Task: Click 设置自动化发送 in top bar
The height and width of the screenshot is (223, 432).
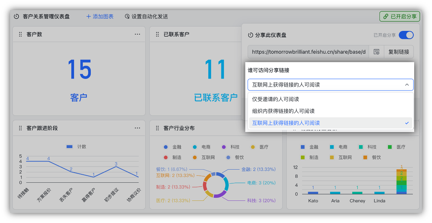Action: (150, 16)
